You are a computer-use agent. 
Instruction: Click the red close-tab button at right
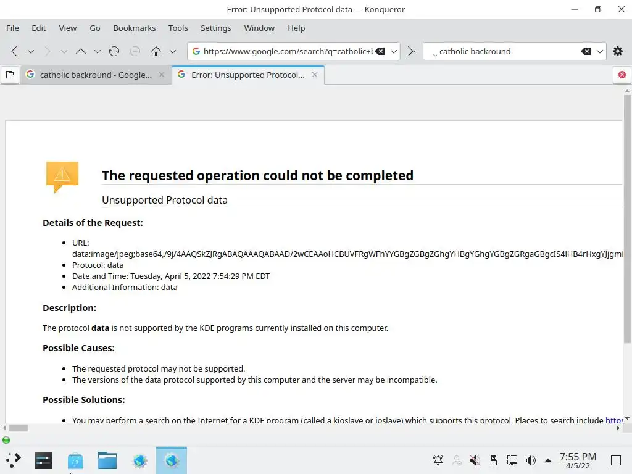click(x=622, y=75)
